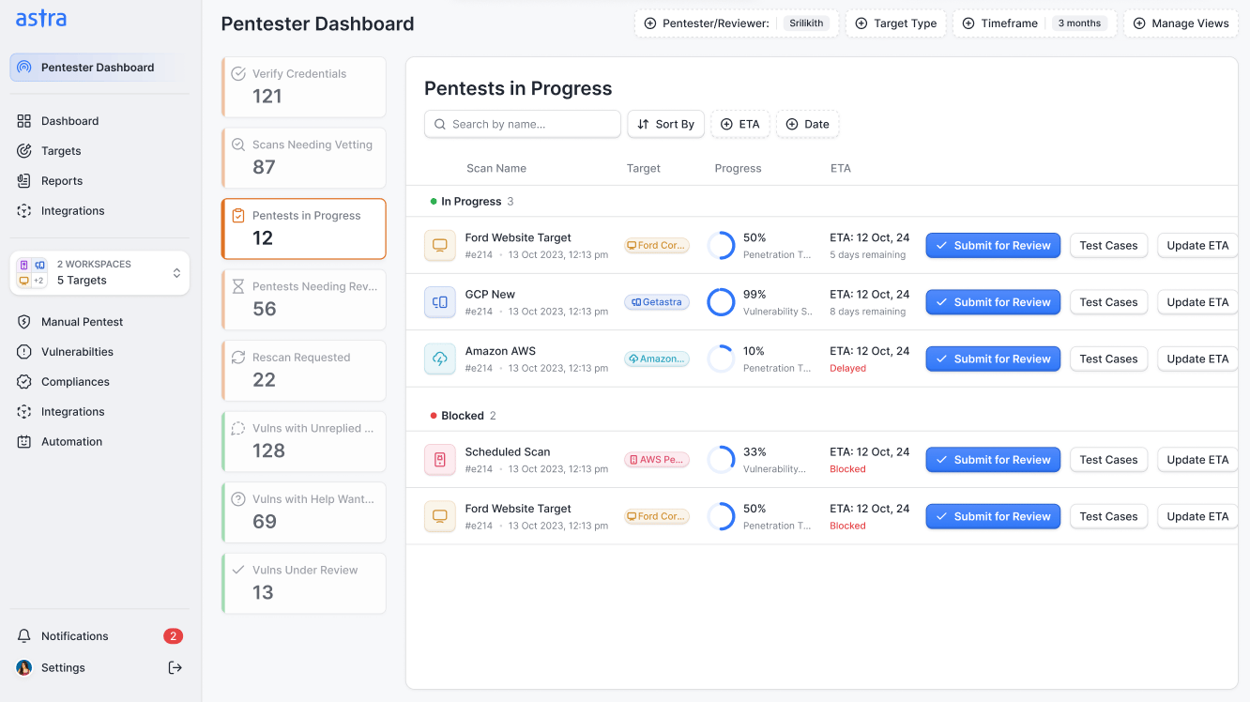Click the Progress column header

(x=738, y=169)
